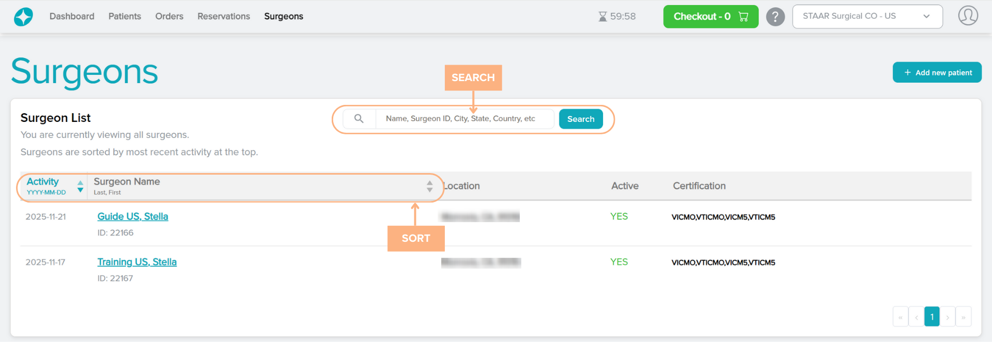Go to the next results page
Image resolution: width=992 pixels, height=342 pixels.
pos(948,317)
